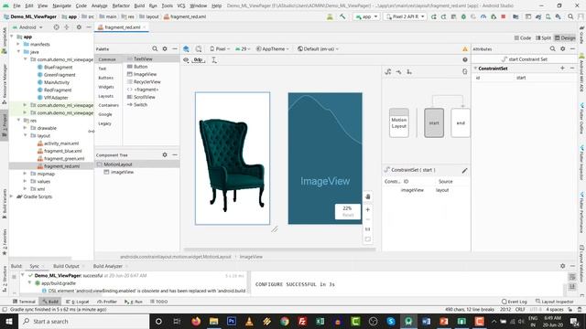Open the app run configuration dropdown

pyautogui.click(x=366, y=16)
